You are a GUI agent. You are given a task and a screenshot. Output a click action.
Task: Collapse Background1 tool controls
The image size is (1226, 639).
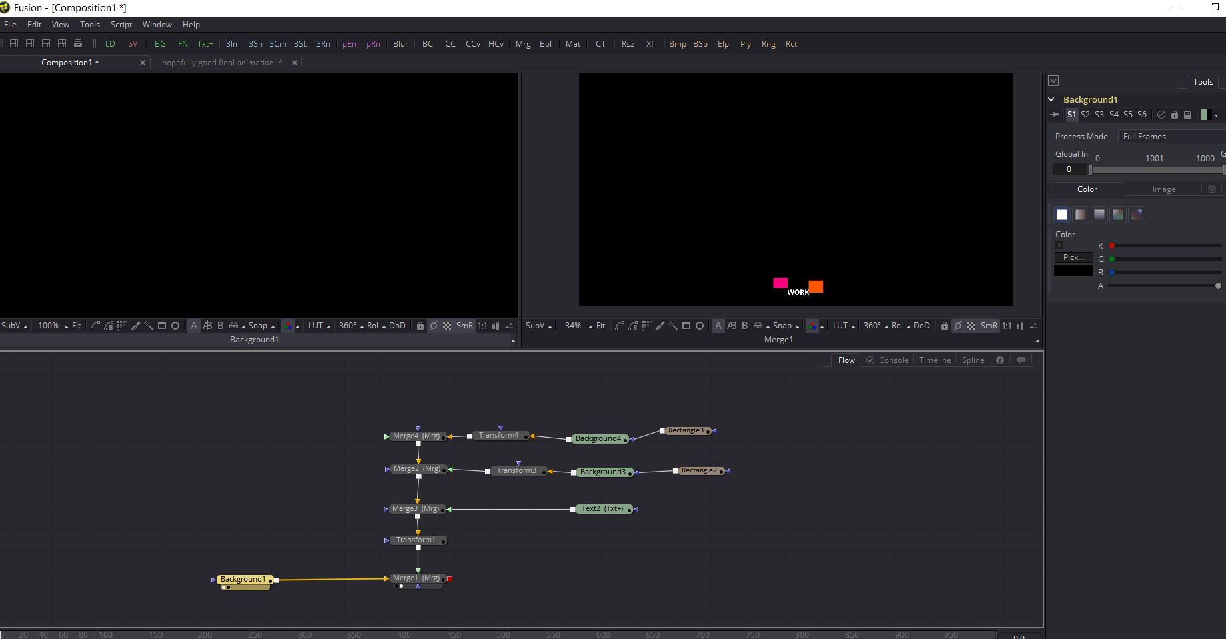[x=1051, y=99]
